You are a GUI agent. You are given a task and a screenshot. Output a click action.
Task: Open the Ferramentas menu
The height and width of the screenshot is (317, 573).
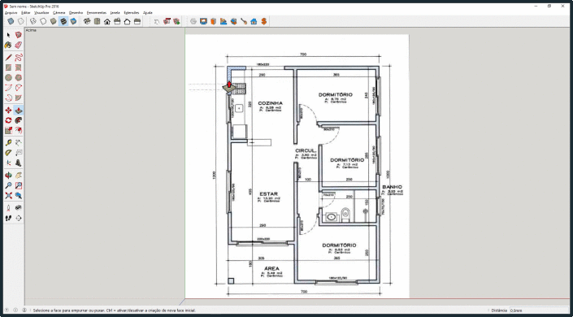click(97, 12)
